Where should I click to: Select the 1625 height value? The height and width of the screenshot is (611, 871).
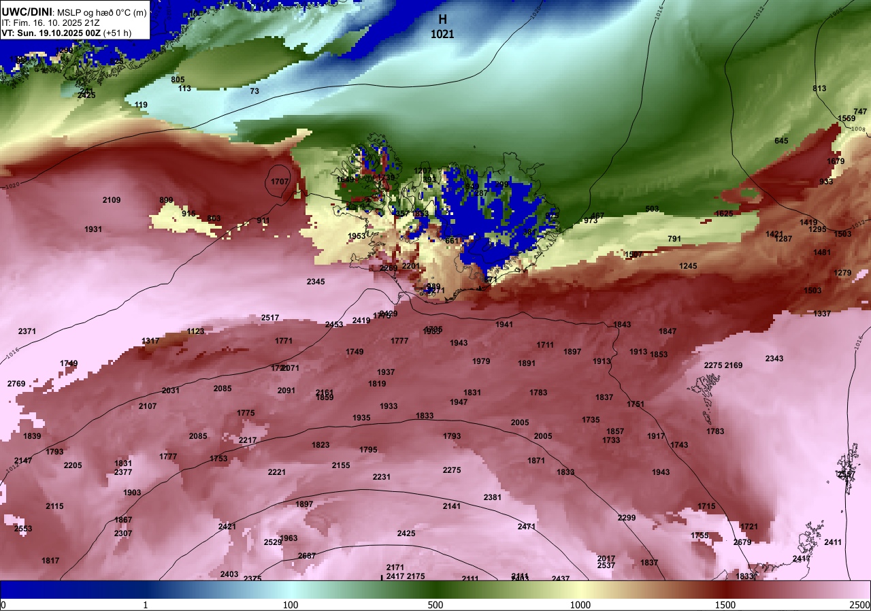(724, 214)
